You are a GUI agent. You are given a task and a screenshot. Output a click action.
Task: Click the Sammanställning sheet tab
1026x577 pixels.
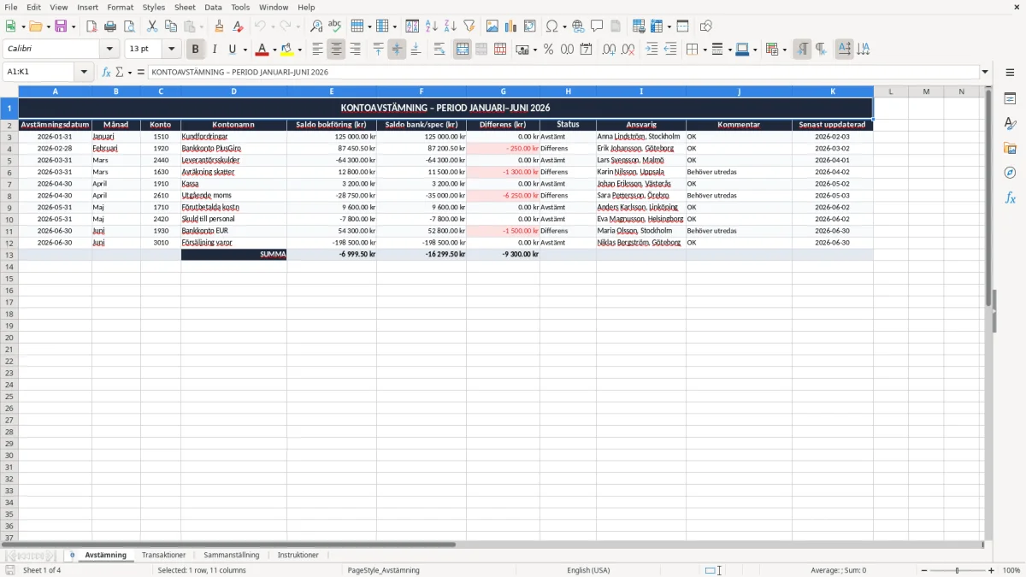pyautogui.click(x=231, y=555)
